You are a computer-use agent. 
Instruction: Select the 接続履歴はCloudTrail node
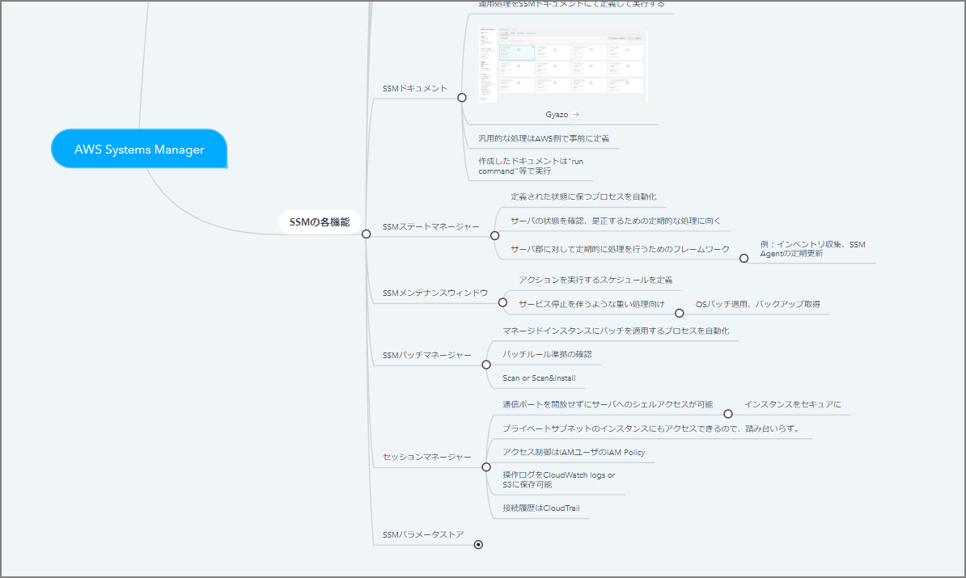pyautogui.click(x=540, y=508)
